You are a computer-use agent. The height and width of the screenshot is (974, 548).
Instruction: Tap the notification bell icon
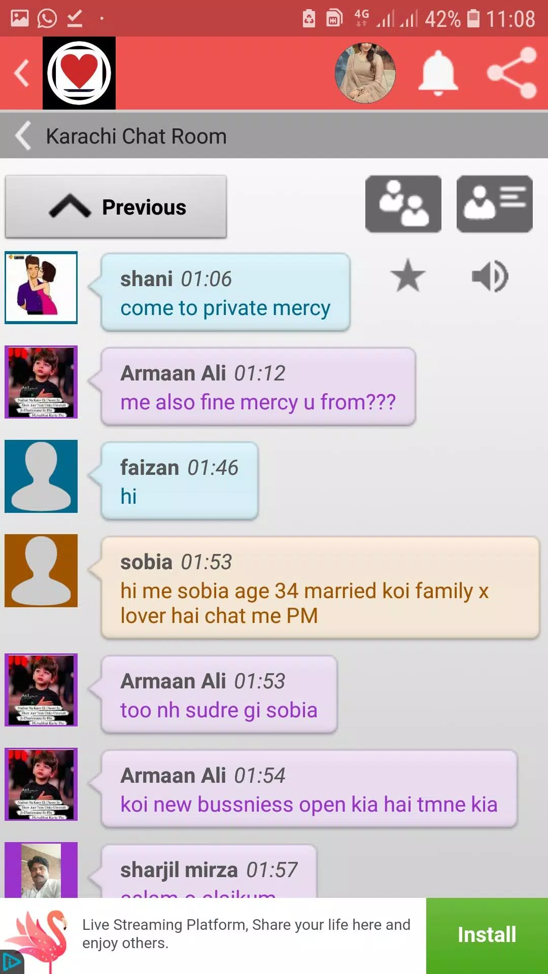[438, 73]
